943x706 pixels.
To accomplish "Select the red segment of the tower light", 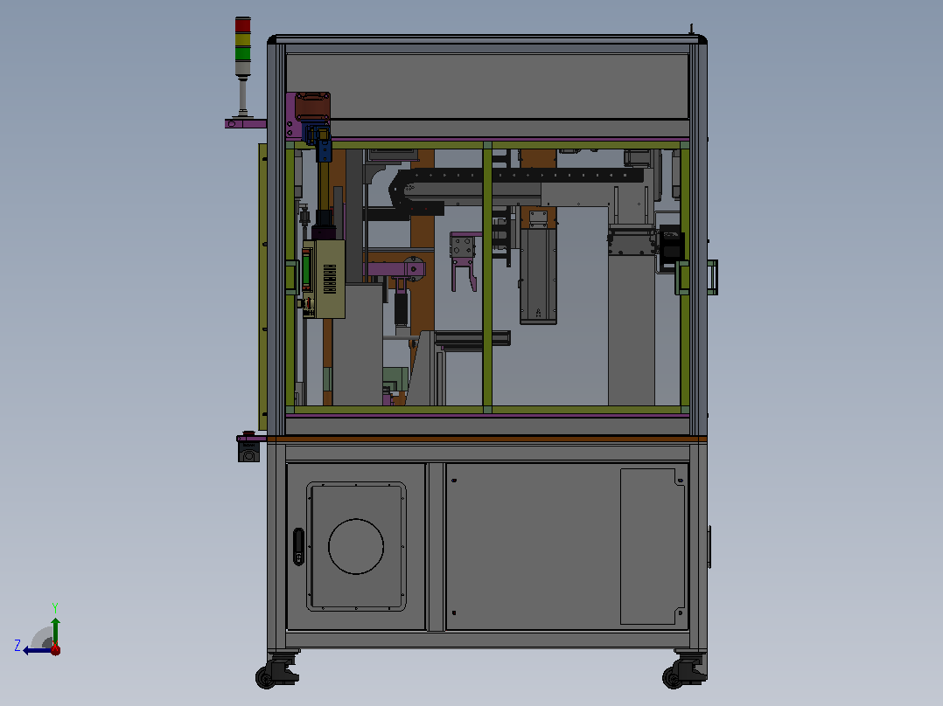I will coord(243,25).
